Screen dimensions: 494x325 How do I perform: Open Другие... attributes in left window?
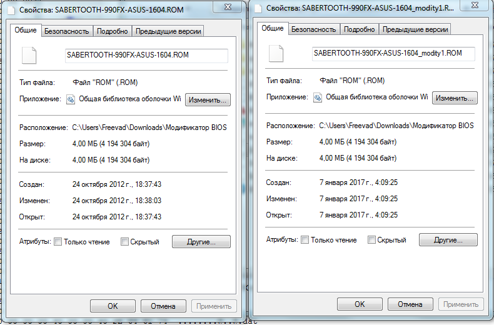201,242
